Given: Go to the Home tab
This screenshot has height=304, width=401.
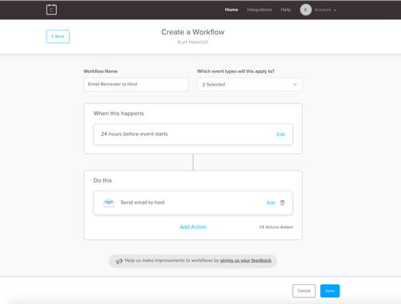Looking at the screenshot, I should click(231, 10).
